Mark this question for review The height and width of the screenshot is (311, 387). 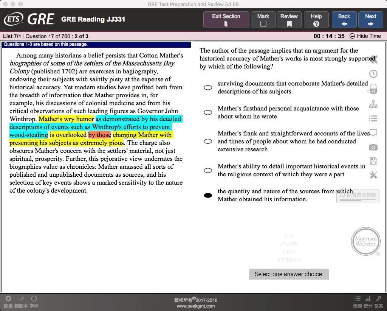263,20
